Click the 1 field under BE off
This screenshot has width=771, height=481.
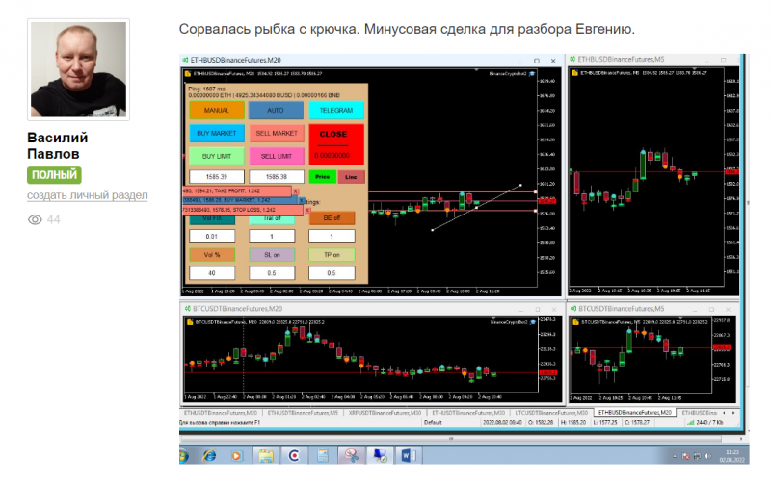[x=332, y=237]
